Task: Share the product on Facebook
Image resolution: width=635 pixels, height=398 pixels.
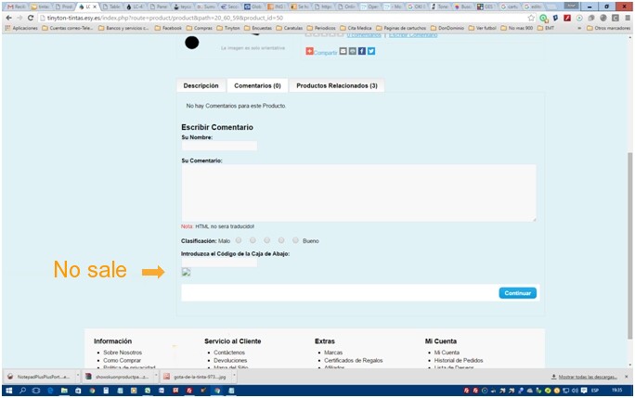Action: click(362, 51)
